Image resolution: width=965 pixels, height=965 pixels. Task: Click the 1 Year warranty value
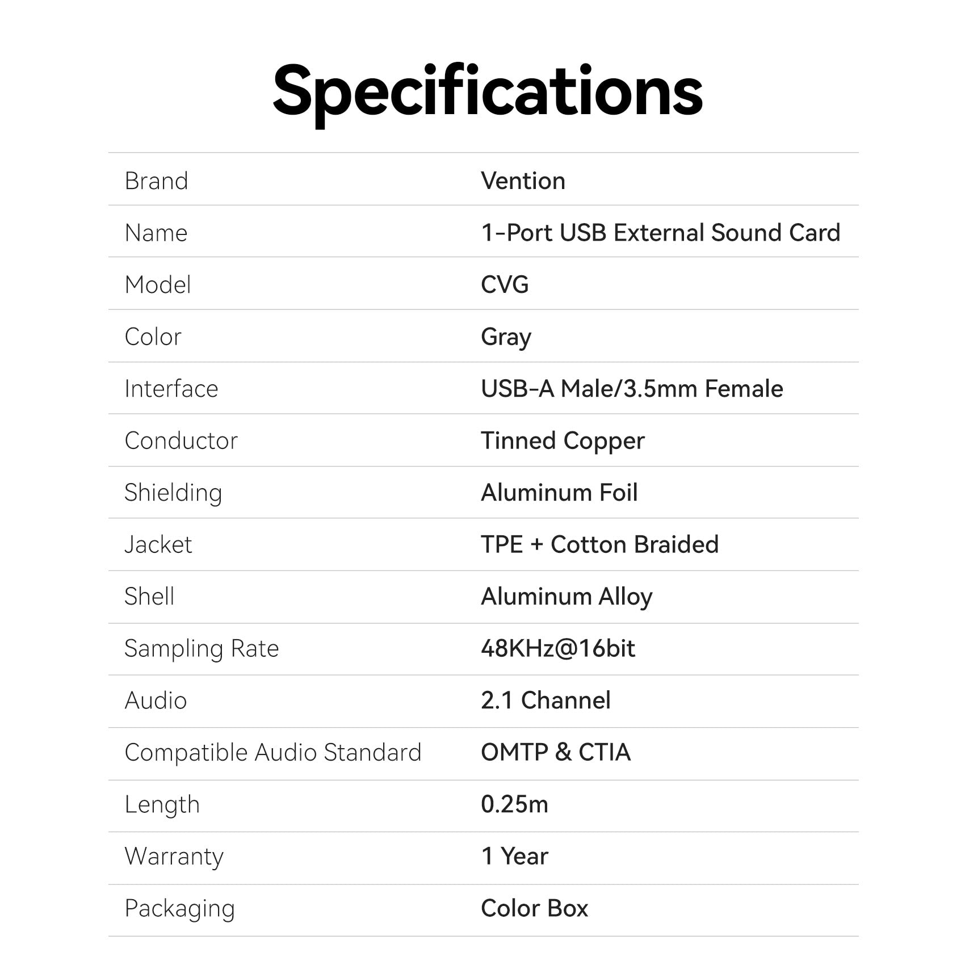click(514, 856)
